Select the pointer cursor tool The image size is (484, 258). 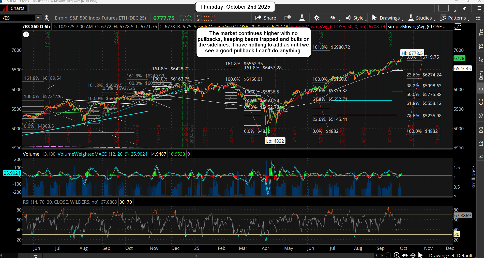tap(420, 255)
